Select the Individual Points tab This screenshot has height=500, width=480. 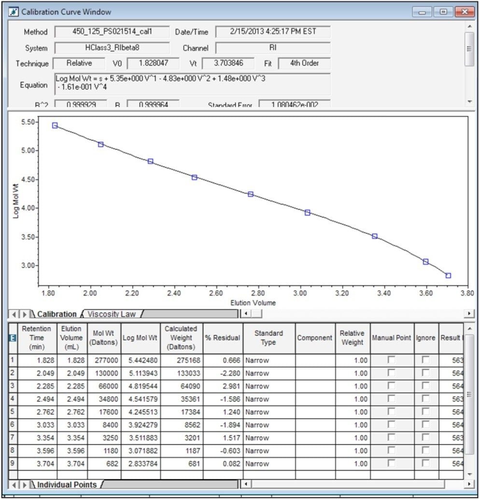[x=67, y=485]
